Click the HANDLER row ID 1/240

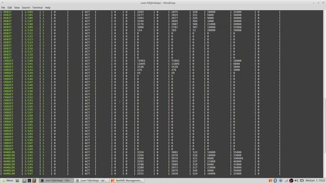coord(29,152)
